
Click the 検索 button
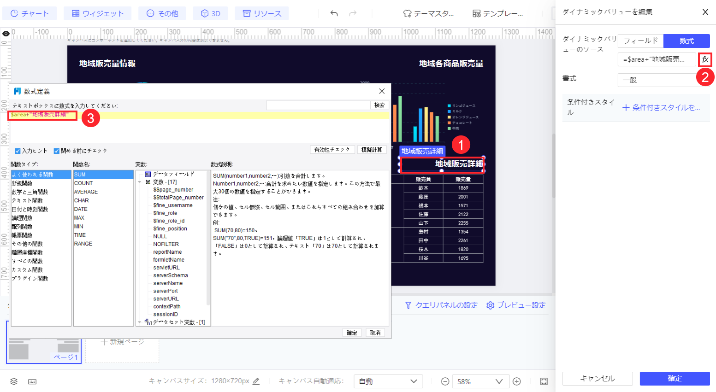379,105
